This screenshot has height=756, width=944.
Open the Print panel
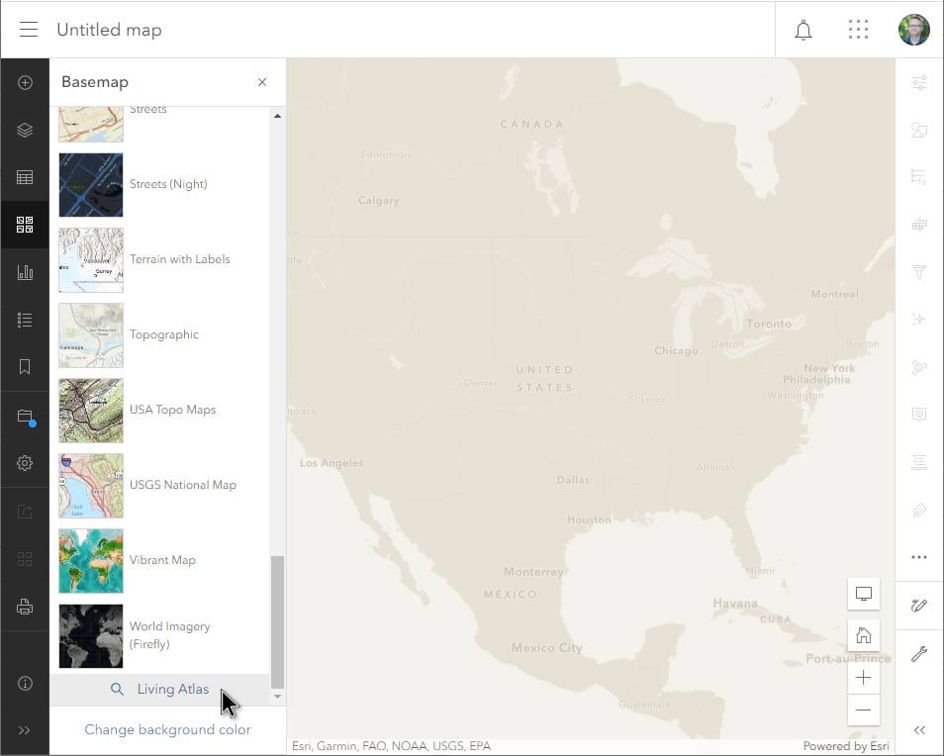coord(25,606)
